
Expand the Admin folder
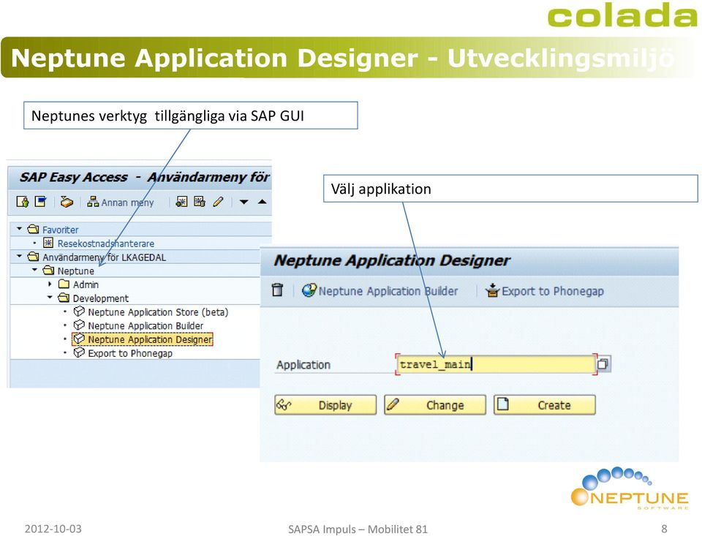point(50,284)
